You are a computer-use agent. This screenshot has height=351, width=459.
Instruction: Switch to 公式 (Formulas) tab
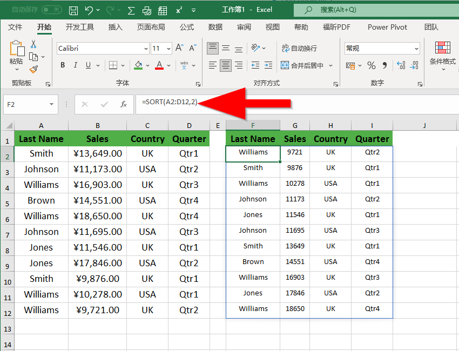click(x=187, y=27)
